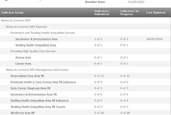Click the 24/04/2024 last updated date
This screenshot has width=171, height=115.
(154, 39)
